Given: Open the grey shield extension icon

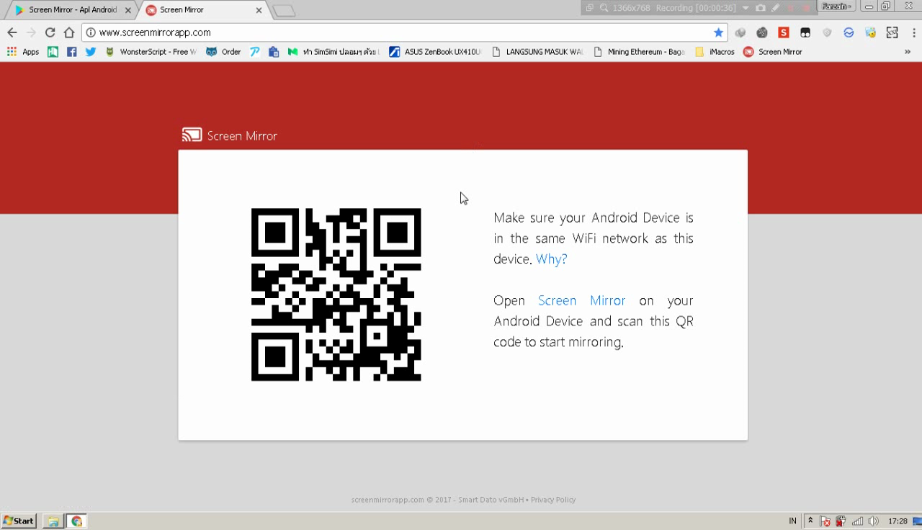Looking at the screenshot, I should [x=827, y=32].
